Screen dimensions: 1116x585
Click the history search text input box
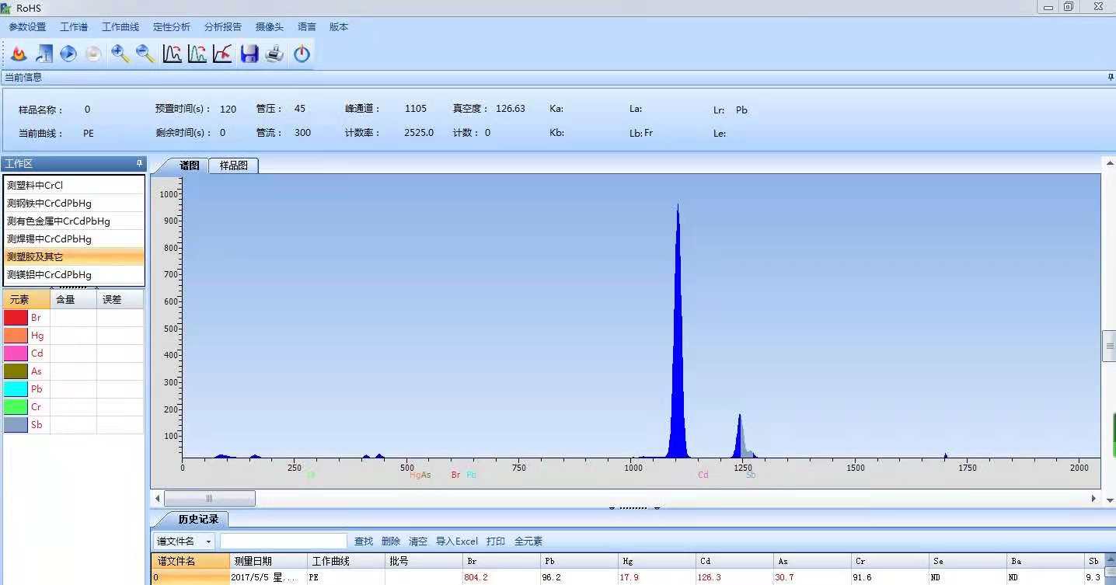pos(284,541)
